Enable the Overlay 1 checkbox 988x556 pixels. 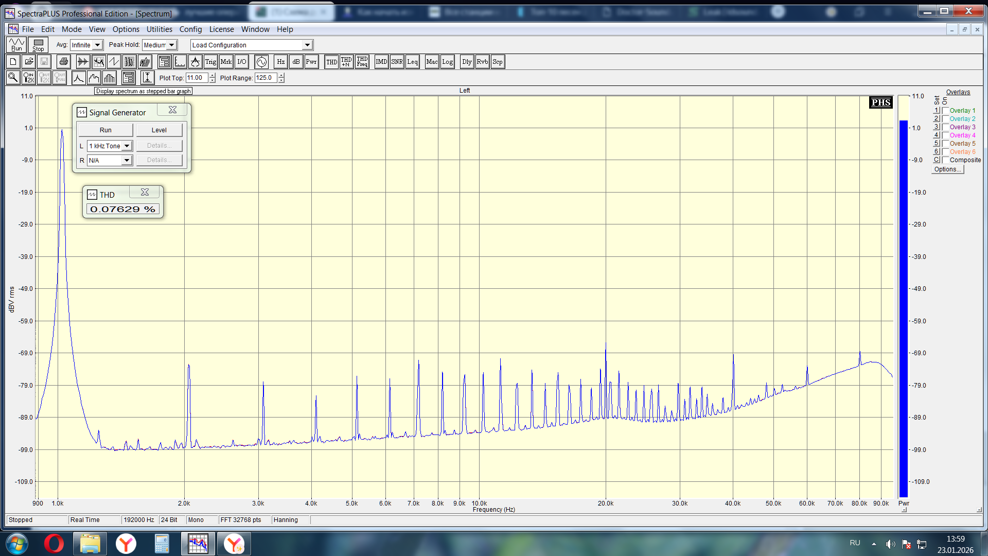point(945,111)
